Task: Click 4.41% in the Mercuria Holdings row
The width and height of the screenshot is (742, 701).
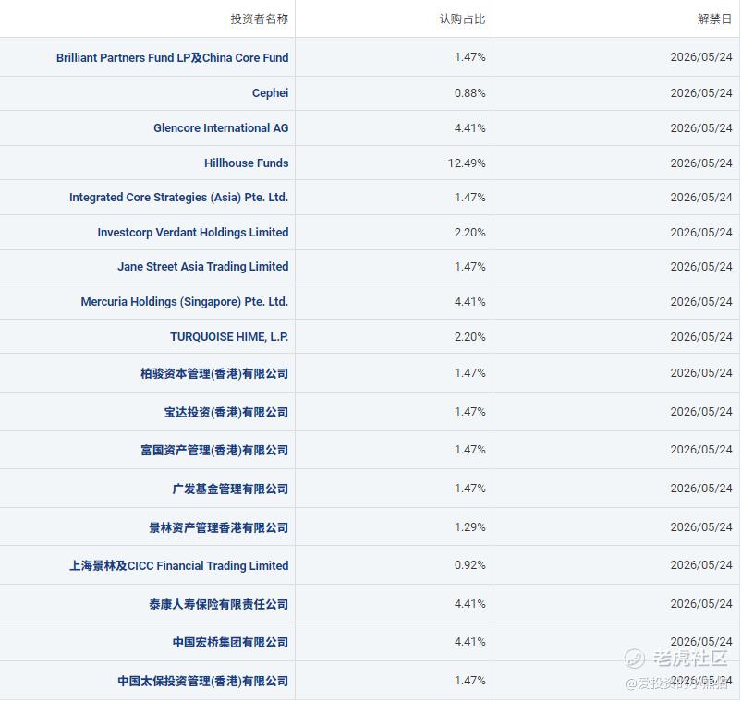Action: 470,302
